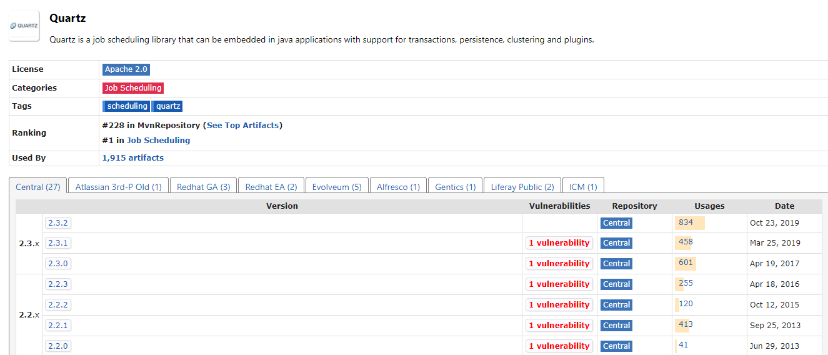Select the quartz tag
The width and height of the screenshot is (828, 355).
pos(167,106)
